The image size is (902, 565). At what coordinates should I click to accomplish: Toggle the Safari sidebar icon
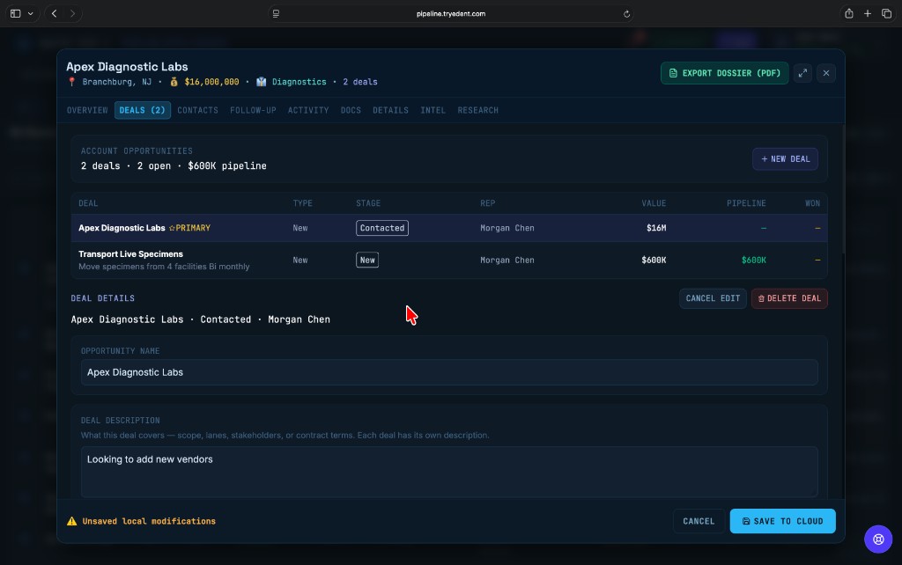coord(16,13)
